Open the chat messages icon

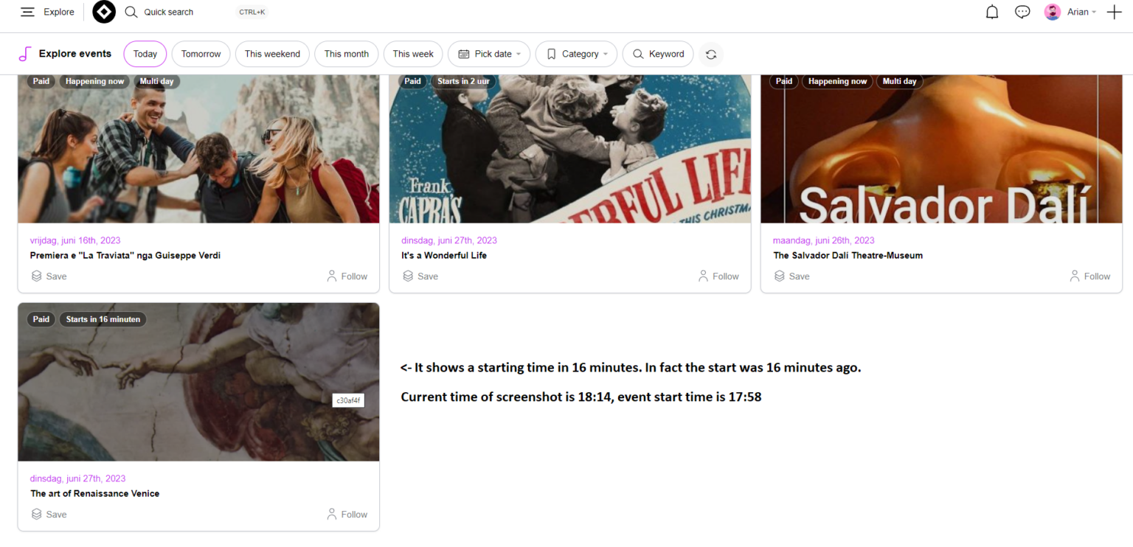tap(1022, 12)
